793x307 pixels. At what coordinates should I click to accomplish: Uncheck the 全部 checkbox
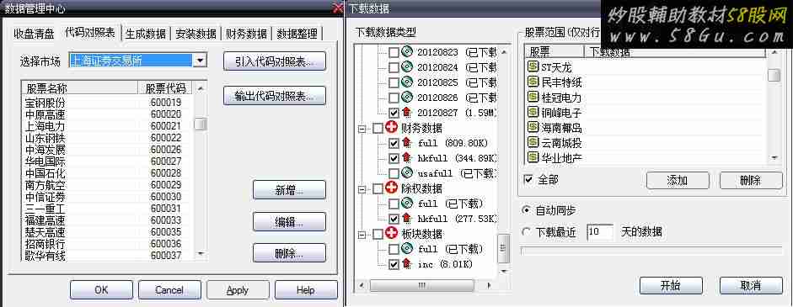(x=529, y=179)
